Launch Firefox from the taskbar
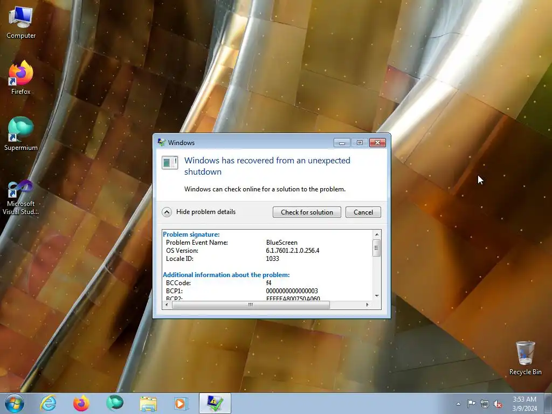This screenshot has height=414, width=552. click(81, 403)
